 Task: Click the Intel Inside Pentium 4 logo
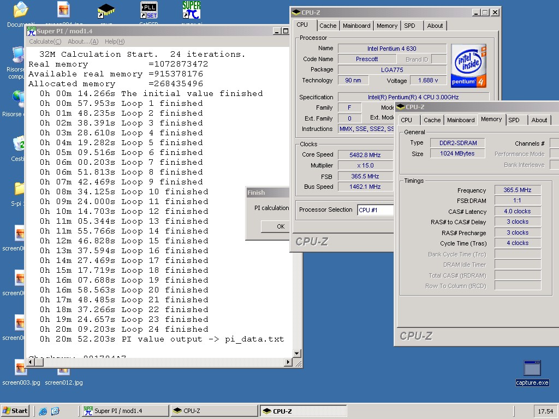(x=468, y=65)
